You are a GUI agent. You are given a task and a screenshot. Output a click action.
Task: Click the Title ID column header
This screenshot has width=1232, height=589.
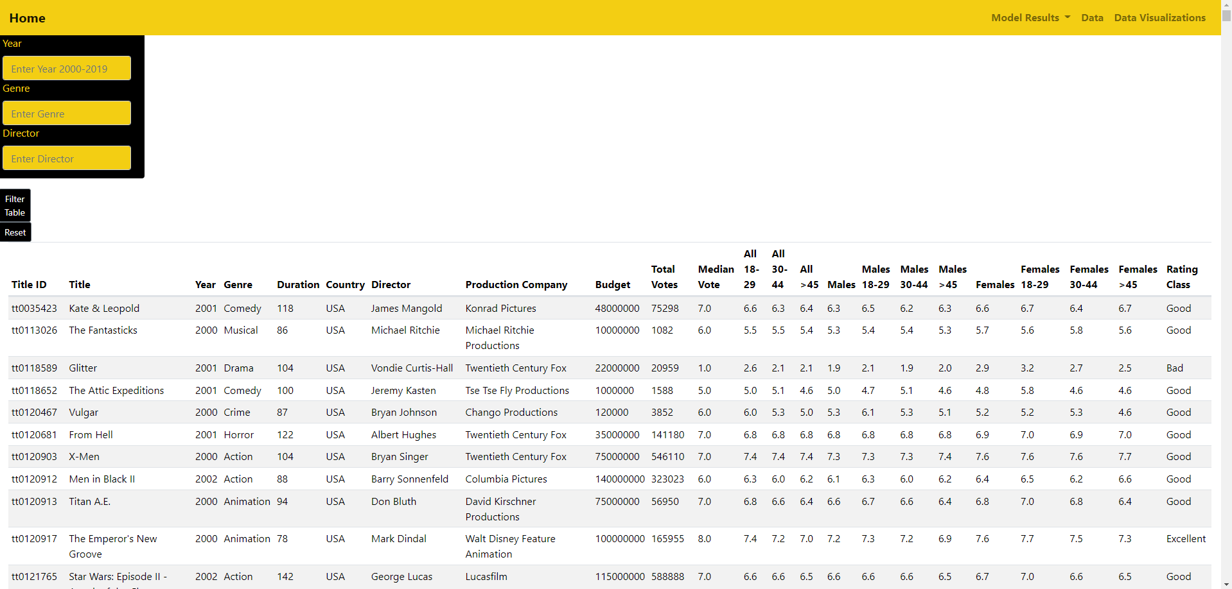click(29, 284)
